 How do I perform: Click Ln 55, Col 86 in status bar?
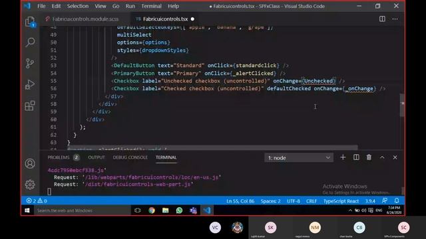coord(240,201)
